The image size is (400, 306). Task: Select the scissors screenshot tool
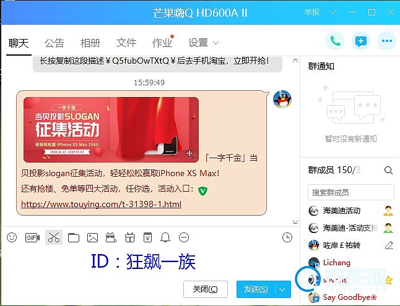pyautogui.click(x=54, y=237)
